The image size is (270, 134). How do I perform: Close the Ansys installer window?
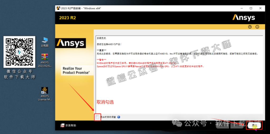(260, 8)
